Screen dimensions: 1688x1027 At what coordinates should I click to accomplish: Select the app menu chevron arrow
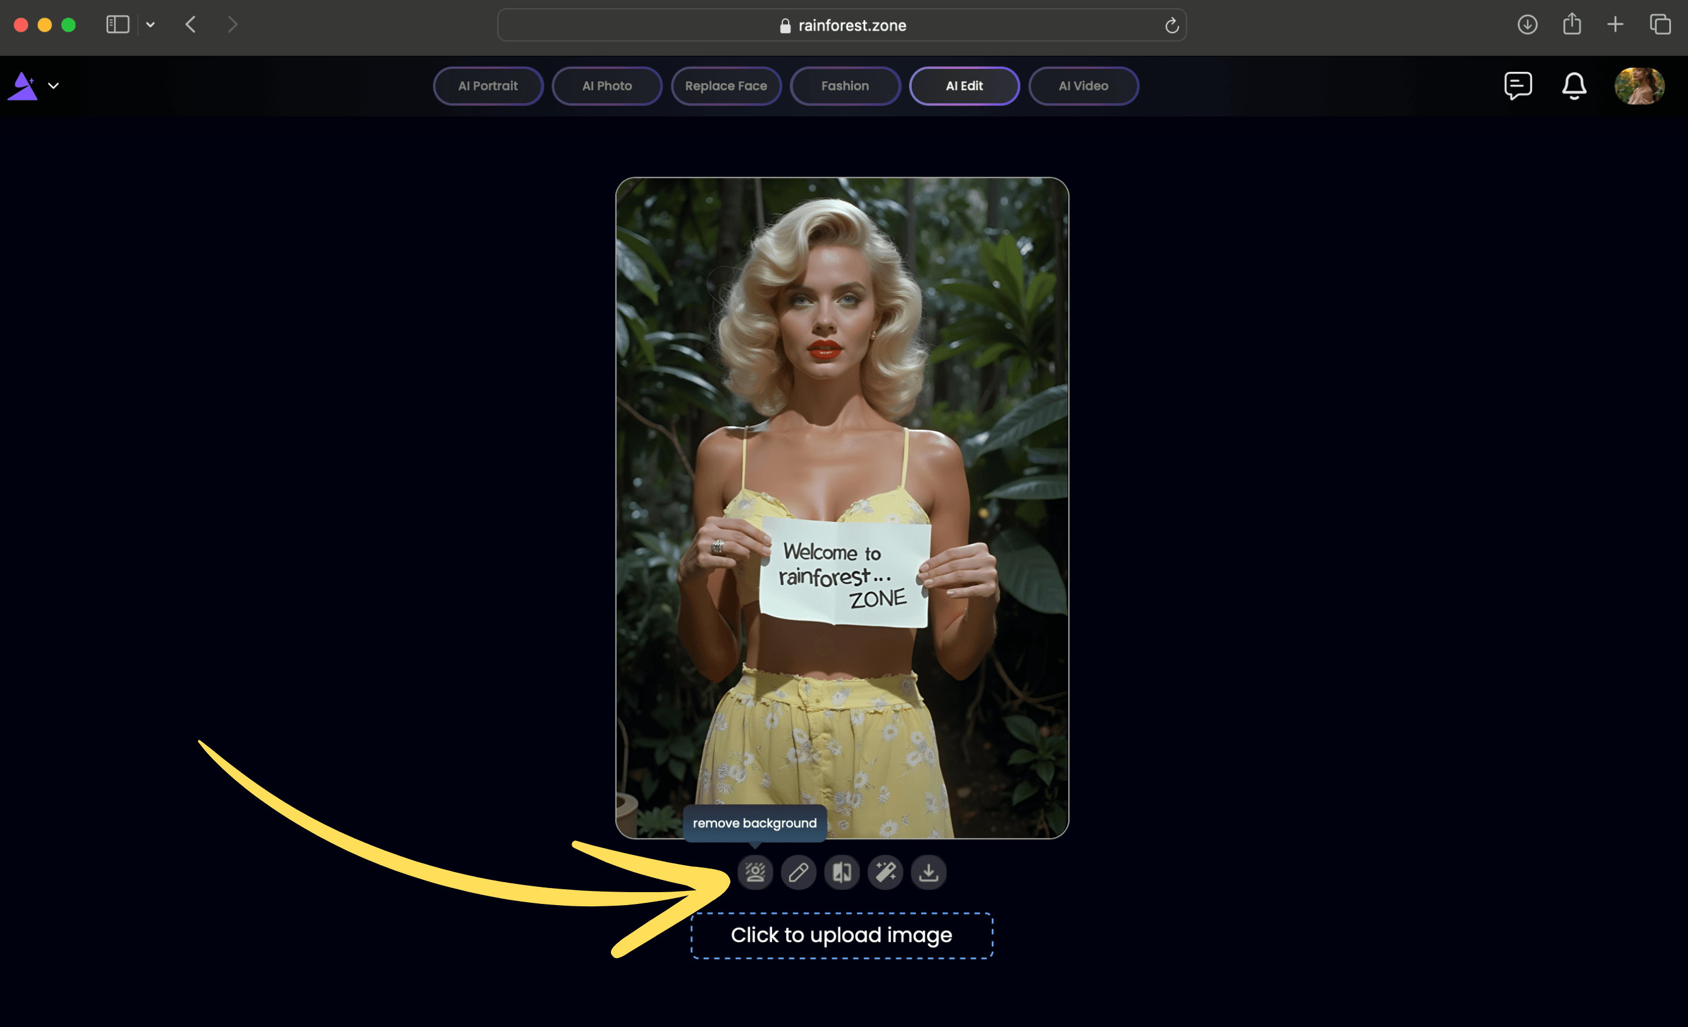click(x=53, y=86)
